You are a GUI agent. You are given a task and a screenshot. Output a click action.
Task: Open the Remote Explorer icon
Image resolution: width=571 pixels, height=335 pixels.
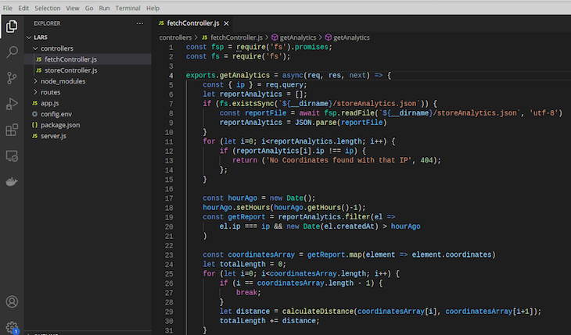pos(12,156)
